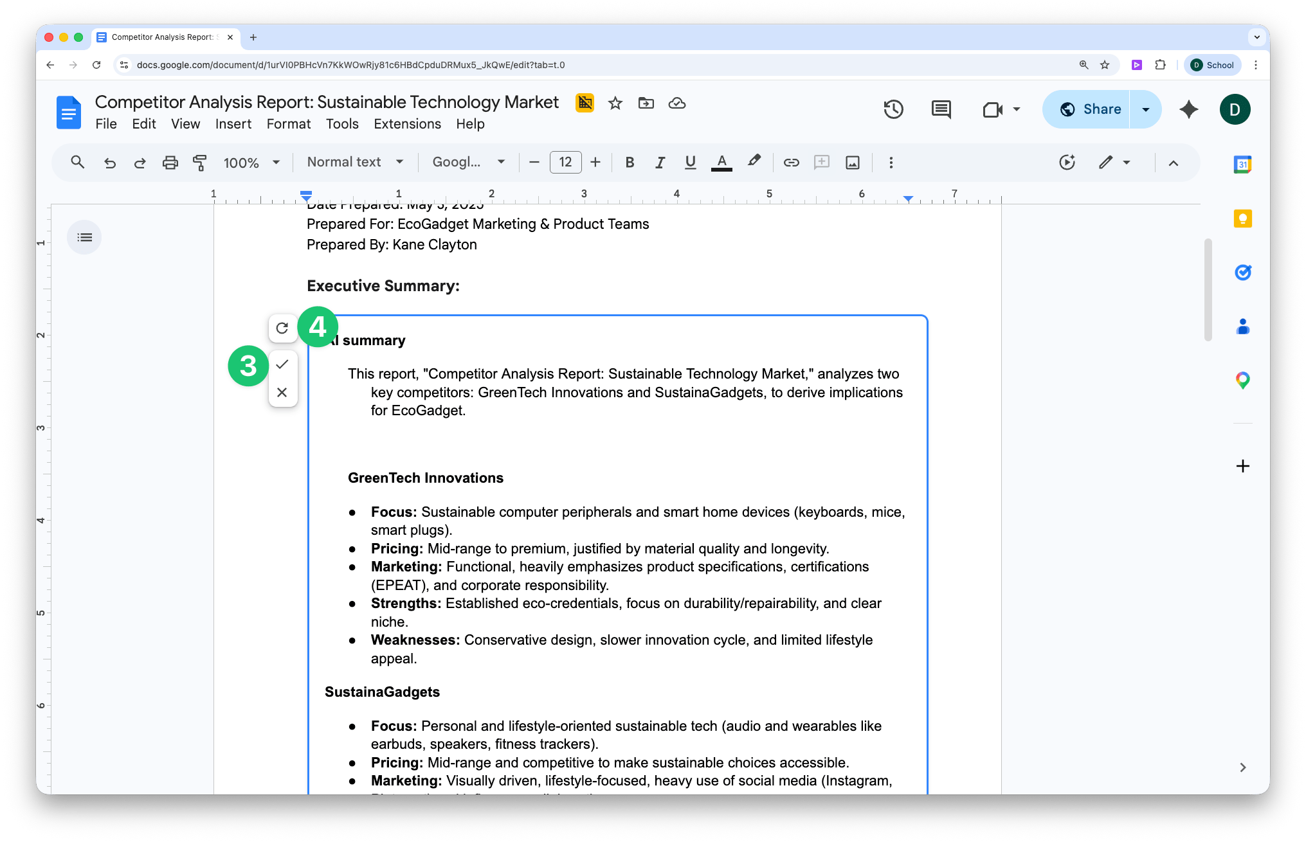The height and width of the screenshot is (842, 1306).
Task: Open version history clock icon
Action: tap(893, 109)
